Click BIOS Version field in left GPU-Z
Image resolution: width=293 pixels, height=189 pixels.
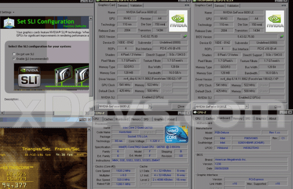click(x=149, y=37)
